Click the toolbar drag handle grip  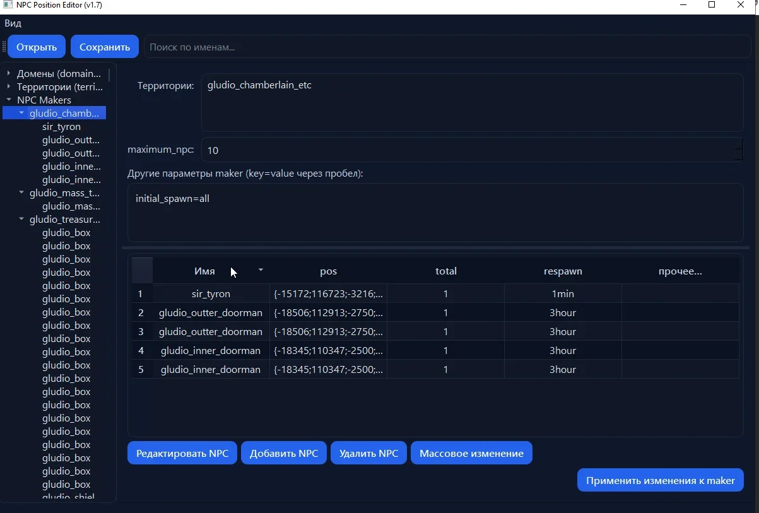[x=4, y=47]
